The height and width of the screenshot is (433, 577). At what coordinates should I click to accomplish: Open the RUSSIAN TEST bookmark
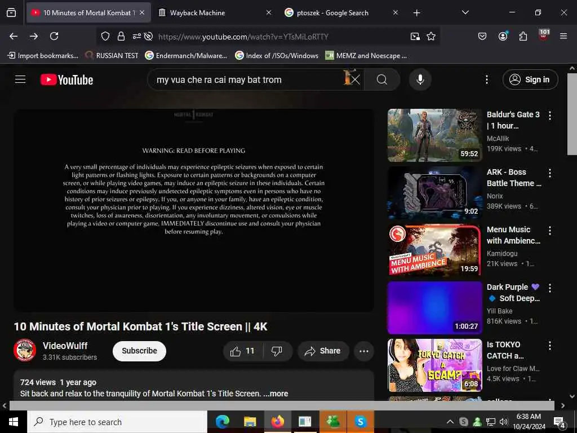click(112, 56)
